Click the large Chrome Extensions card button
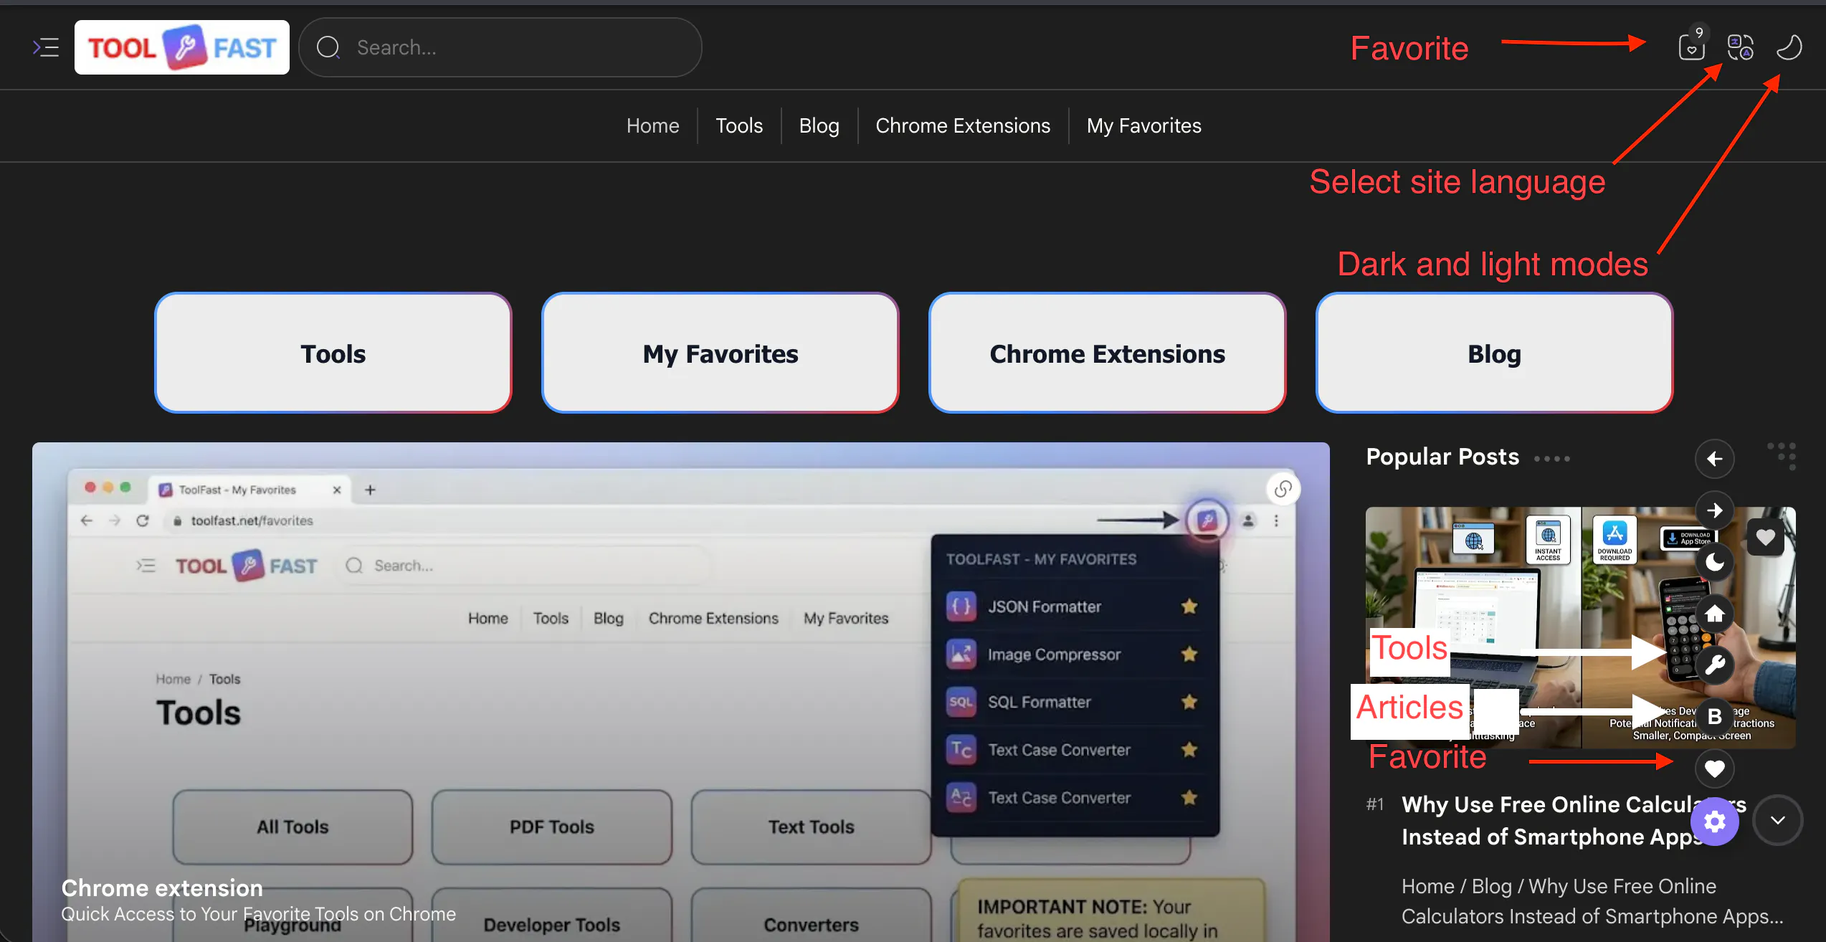 click(x=1108, y=353)
